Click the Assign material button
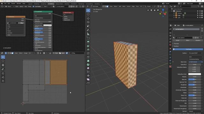Viewport: 204px width, 114px height. pyautogui.click(x=178, y=40)
